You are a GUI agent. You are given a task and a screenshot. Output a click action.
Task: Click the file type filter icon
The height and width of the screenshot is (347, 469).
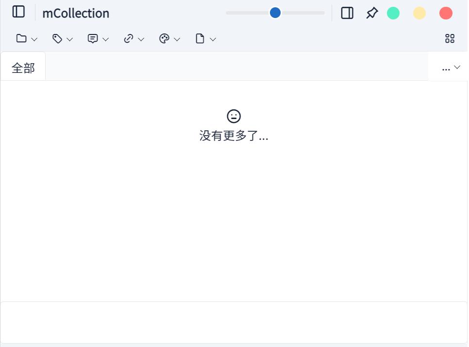tap(201, 38)
